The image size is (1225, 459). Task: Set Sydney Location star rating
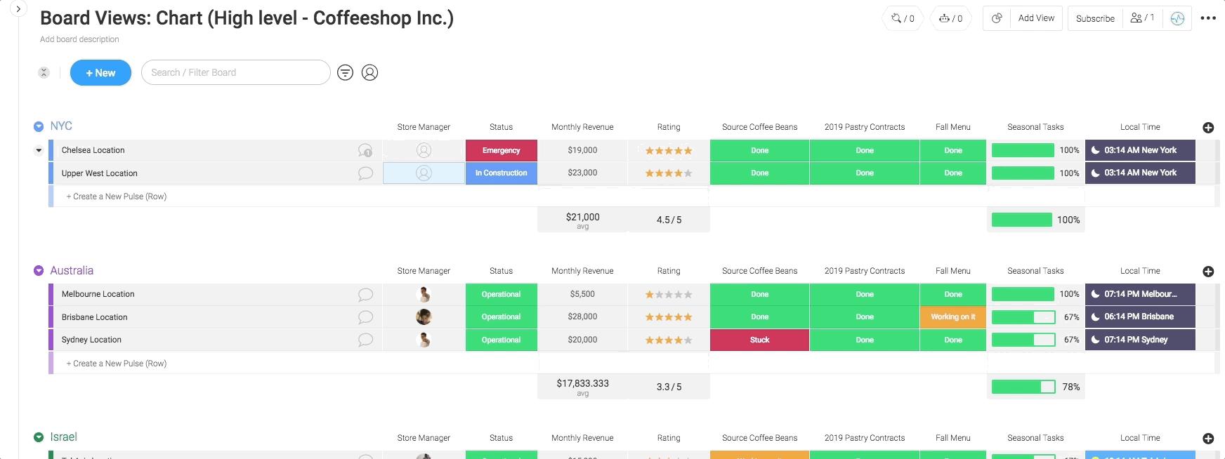(669, 340)
